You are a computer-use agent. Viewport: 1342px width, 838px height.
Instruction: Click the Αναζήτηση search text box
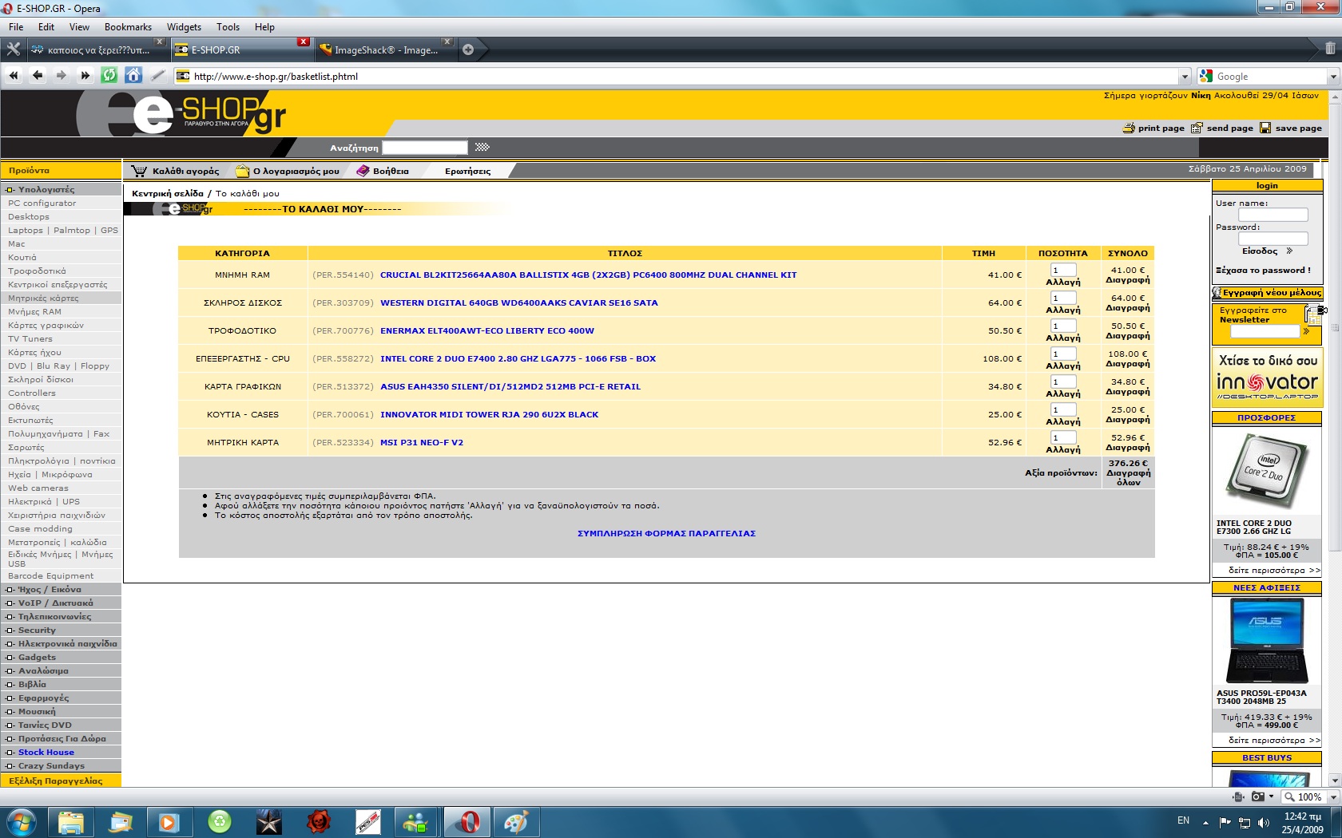tap(424, 147)
